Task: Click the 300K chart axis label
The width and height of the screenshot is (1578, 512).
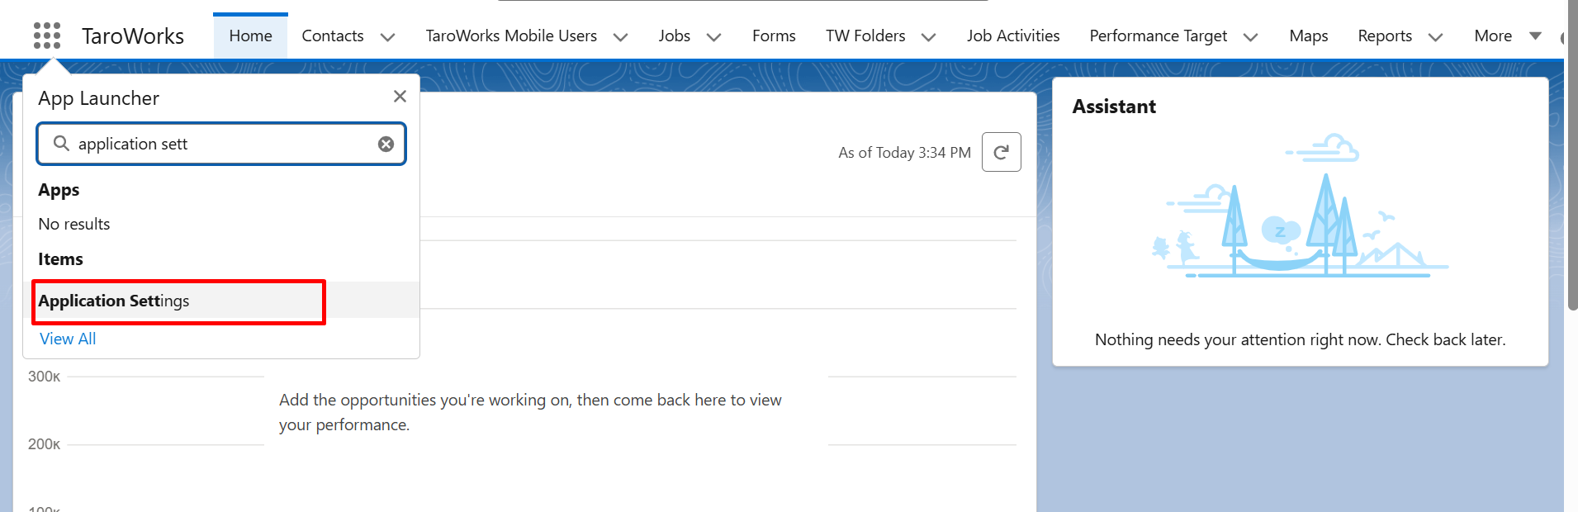Action: pos(44,377)
